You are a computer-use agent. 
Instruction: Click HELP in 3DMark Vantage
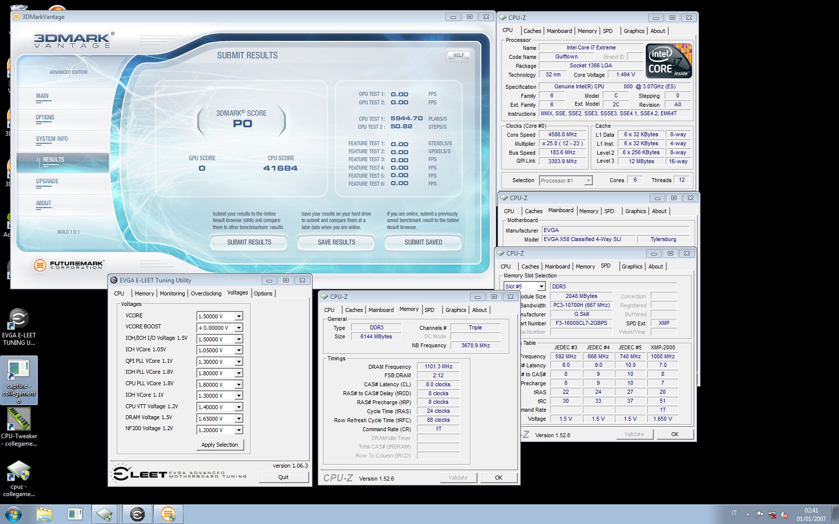(x=458, y=55)
